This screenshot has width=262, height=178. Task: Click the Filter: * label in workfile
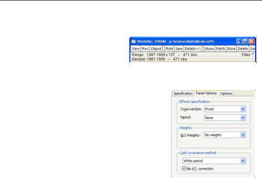coord(247,55)
